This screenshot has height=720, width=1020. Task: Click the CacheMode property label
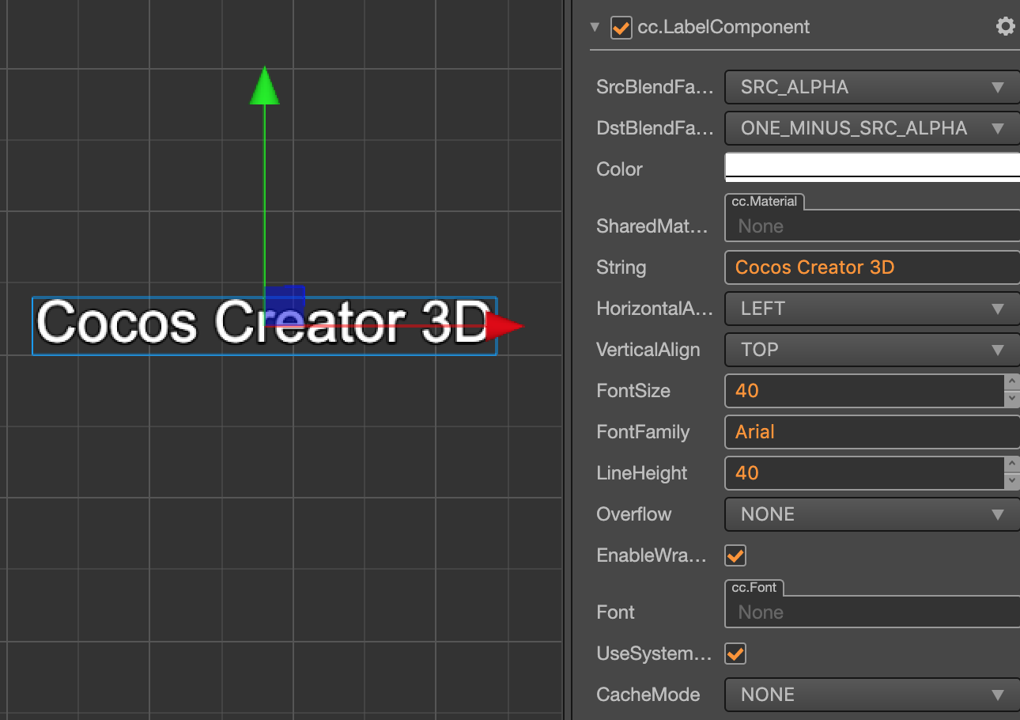(648, 695)
